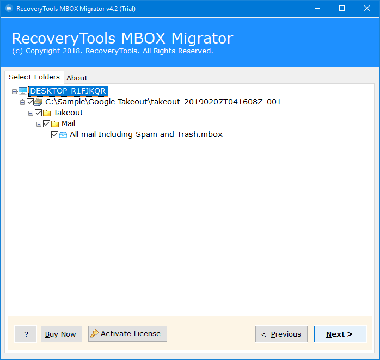Select the Takeout tree label
This screenshot has width=380, height=360.
(x=69, y=113)
